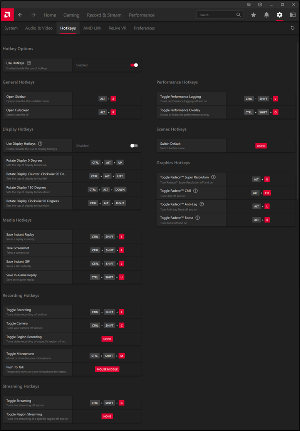The height and width of the screenshot is (431, 300).
Task: Edit Toggle Microphone hotkey
Action: click(x=107, y=356)
